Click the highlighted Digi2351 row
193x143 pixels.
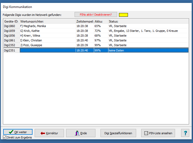(x=48, y=50)
